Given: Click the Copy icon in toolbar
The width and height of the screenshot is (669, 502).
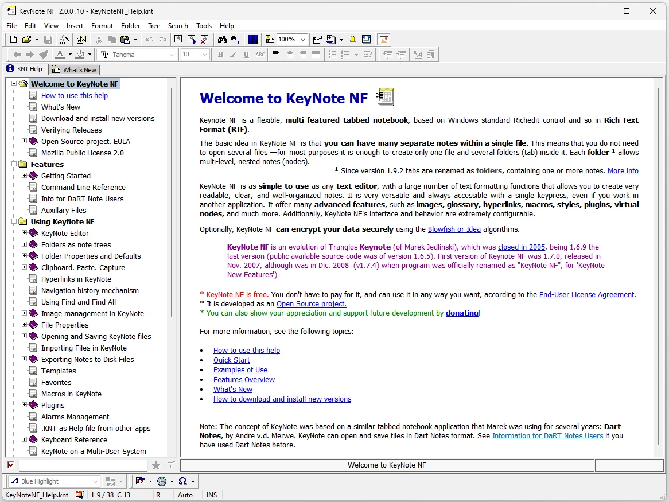Looking at the screenshot, I should (x=112, y=40).
